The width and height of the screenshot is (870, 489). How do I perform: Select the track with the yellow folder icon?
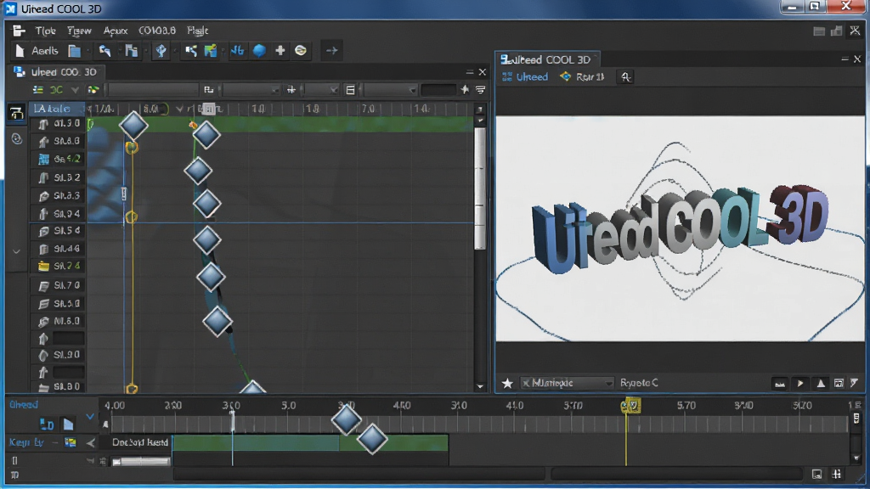pyautogui.click(x=58, y=266)
